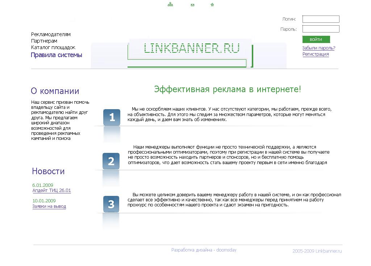The height and width of the screenshot is (266, 371).
Task: Click the envelope contact icon
Action: click(193, 5)
